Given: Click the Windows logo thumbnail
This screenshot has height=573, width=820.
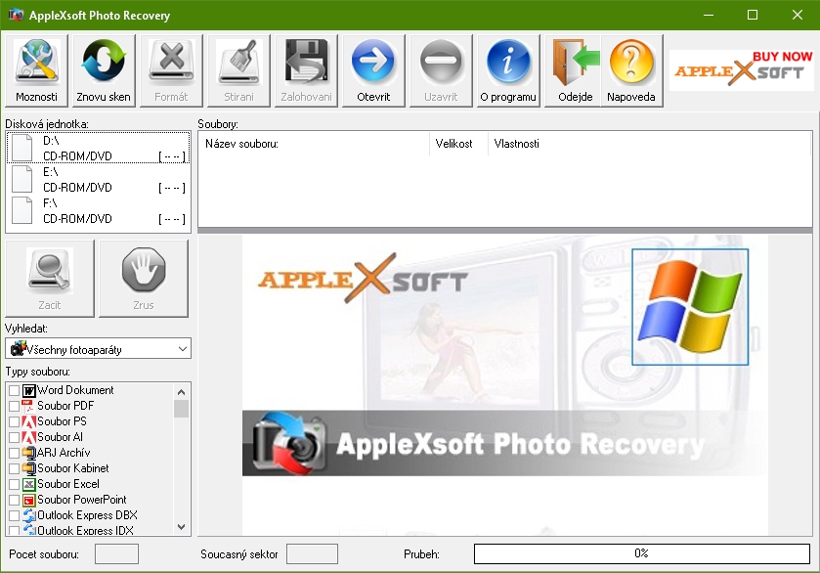Looking at the screenshot, I should tap(690, 307).
